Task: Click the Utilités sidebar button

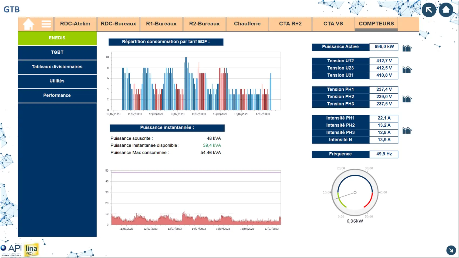Action: click(57, 81)
